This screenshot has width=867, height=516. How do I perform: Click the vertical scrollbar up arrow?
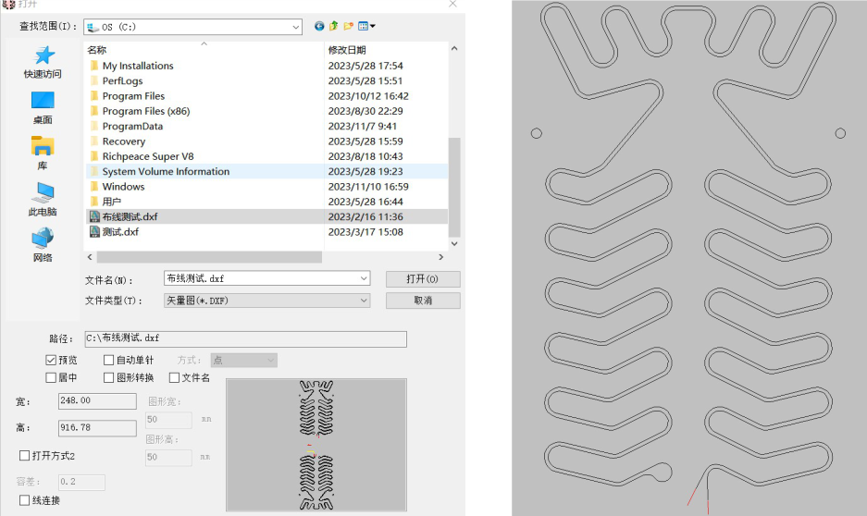[454, 49]
